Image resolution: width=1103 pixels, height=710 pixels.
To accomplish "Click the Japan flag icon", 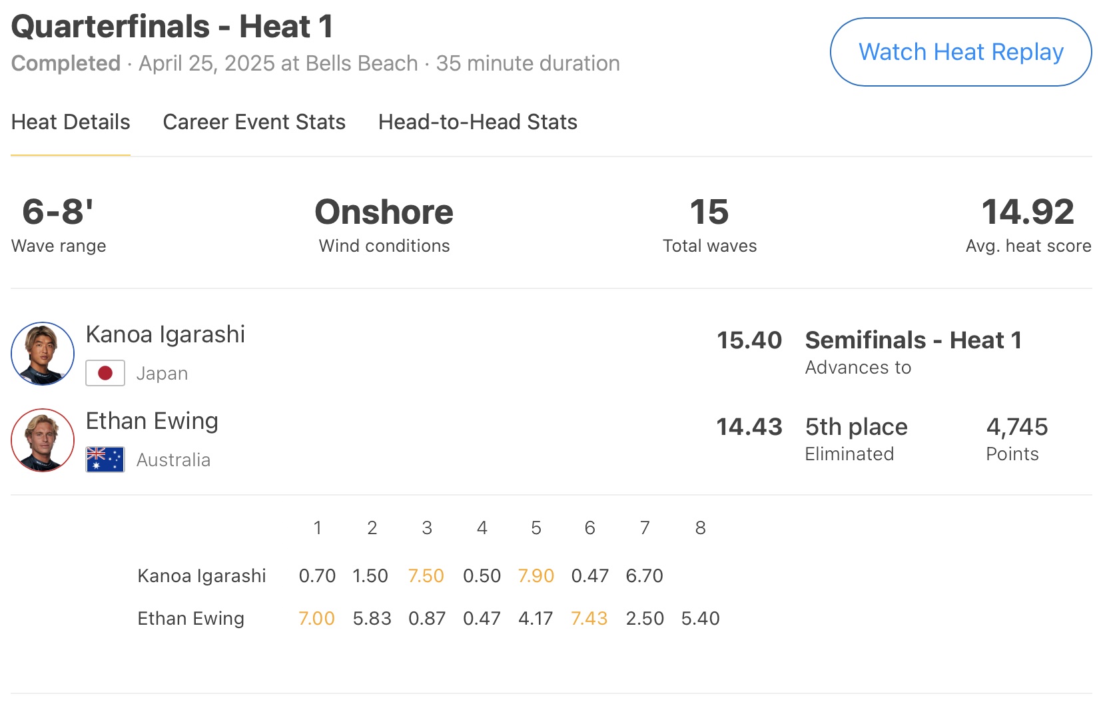I will coord(105,373).
